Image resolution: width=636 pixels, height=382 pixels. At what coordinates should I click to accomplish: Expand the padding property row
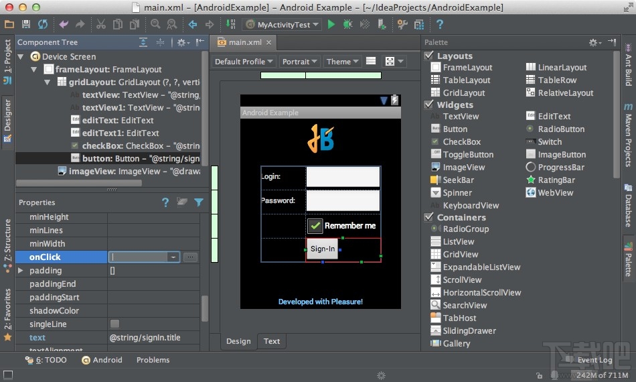pos(20,271)
